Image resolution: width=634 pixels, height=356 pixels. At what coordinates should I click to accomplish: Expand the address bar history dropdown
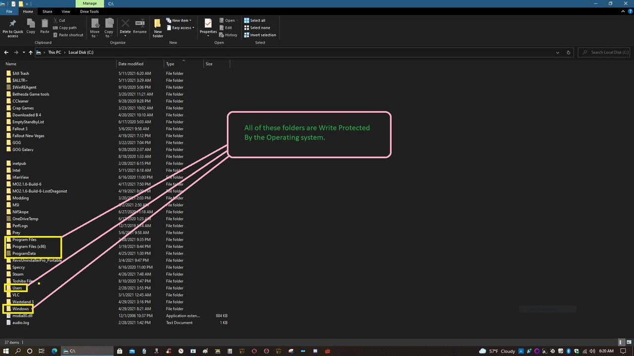558,52
